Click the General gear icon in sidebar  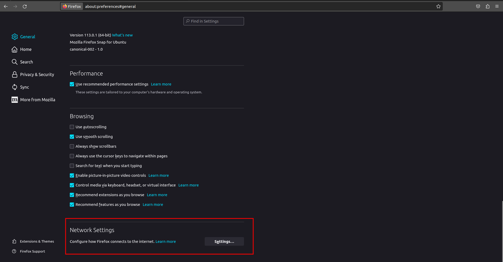[x=15, y=37]
